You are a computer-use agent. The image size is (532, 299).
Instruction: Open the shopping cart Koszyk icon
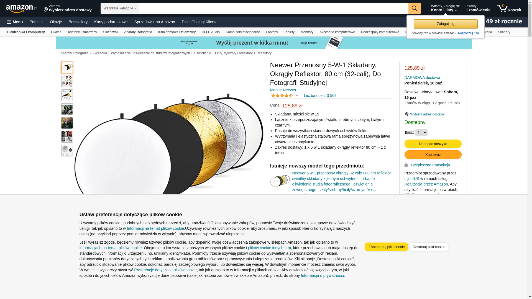[509, 8]
